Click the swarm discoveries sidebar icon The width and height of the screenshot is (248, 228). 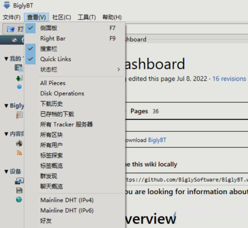(19, 143)
